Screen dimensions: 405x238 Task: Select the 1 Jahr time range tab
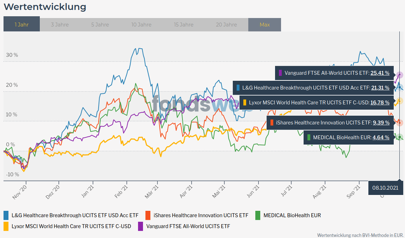pyautogui.click(x=22, y=24)
